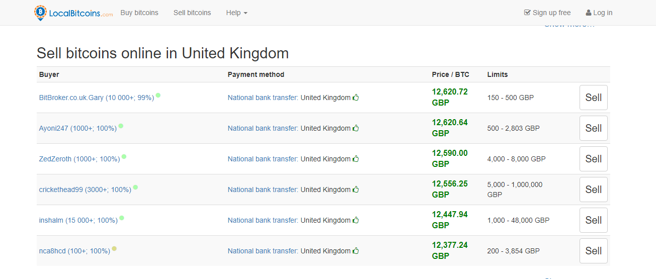
Task: Open crickethead99 buyer profile
Action: point(85,190)
